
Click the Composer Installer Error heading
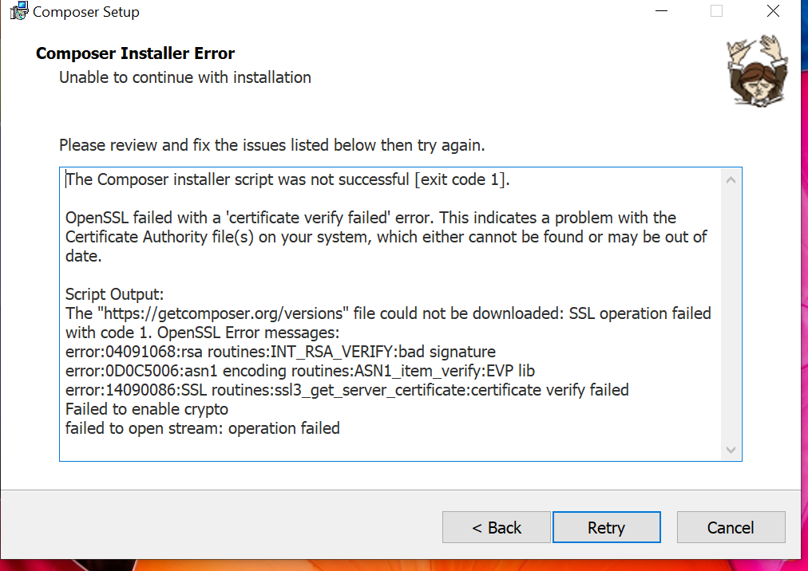[134, 53]
